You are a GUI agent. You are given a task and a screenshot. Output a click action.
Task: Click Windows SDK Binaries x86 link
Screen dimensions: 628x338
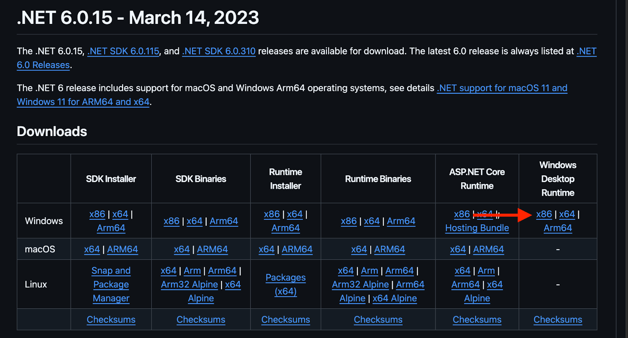[172, 221]
